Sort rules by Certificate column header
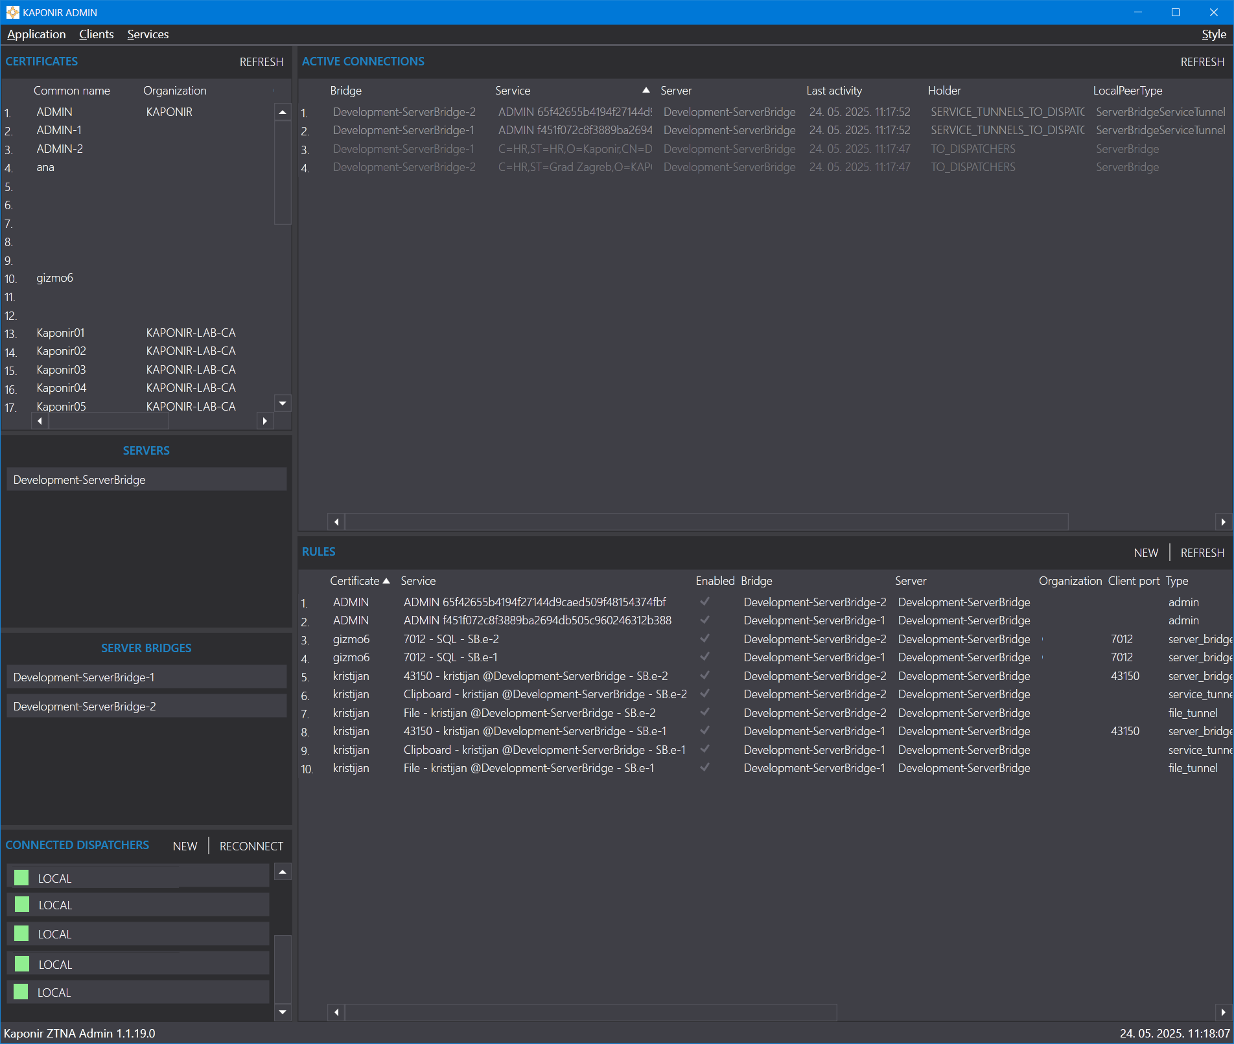 pos(355,581)
